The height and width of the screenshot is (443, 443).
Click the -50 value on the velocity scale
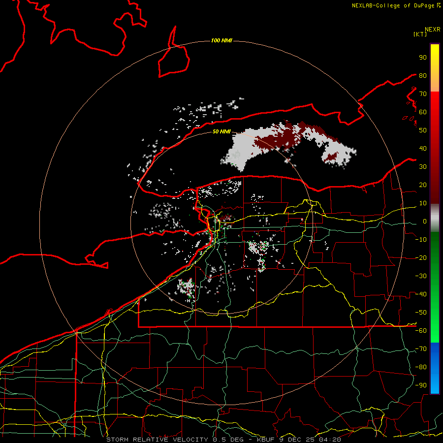tap(421, 313)
